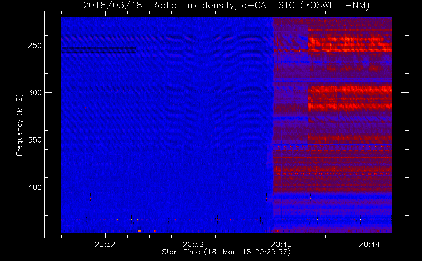Click the black horizontal line near 252 MHz
Image resolution: width=422 pixels, height=261 pixels.
click(99, 48)
